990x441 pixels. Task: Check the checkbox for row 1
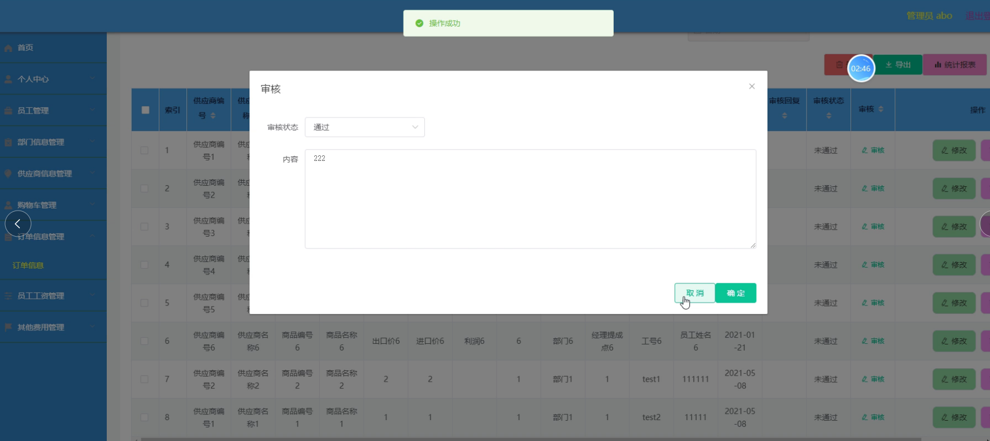145,150
